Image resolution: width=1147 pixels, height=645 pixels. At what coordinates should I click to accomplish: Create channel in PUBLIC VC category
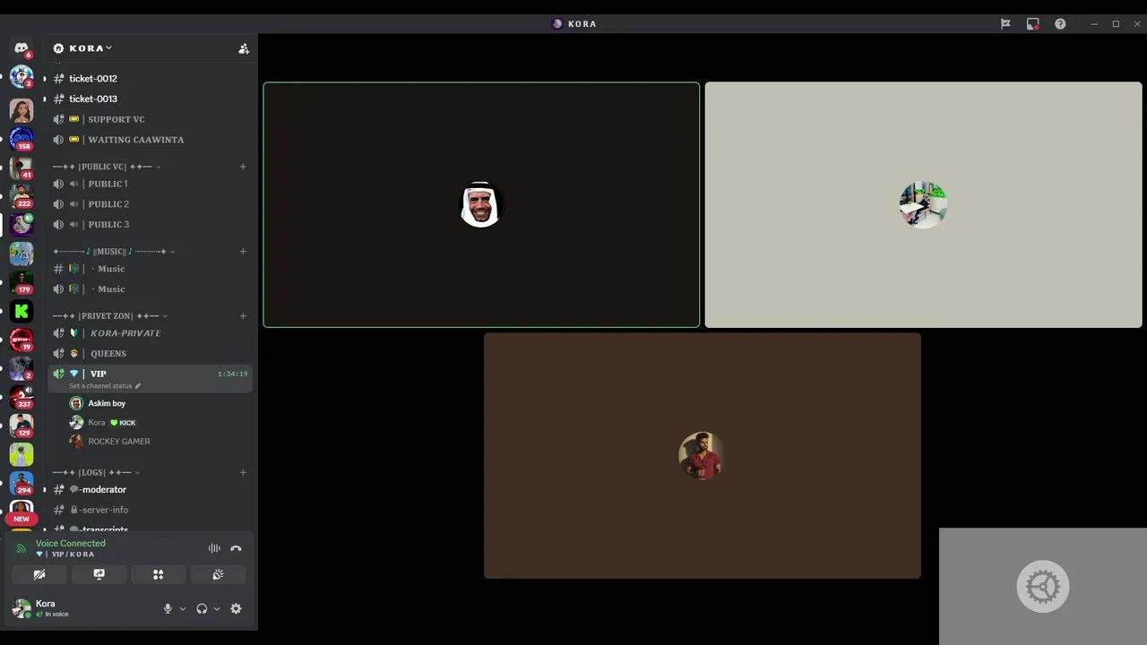(243, 167)
